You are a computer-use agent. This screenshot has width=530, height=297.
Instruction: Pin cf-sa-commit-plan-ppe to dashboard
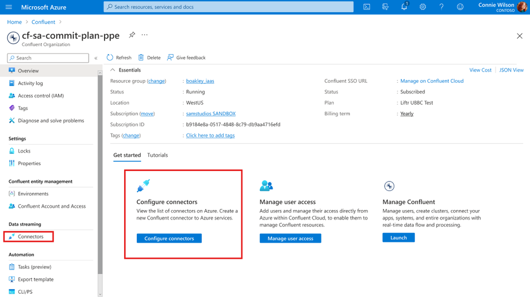coord(132,35)
